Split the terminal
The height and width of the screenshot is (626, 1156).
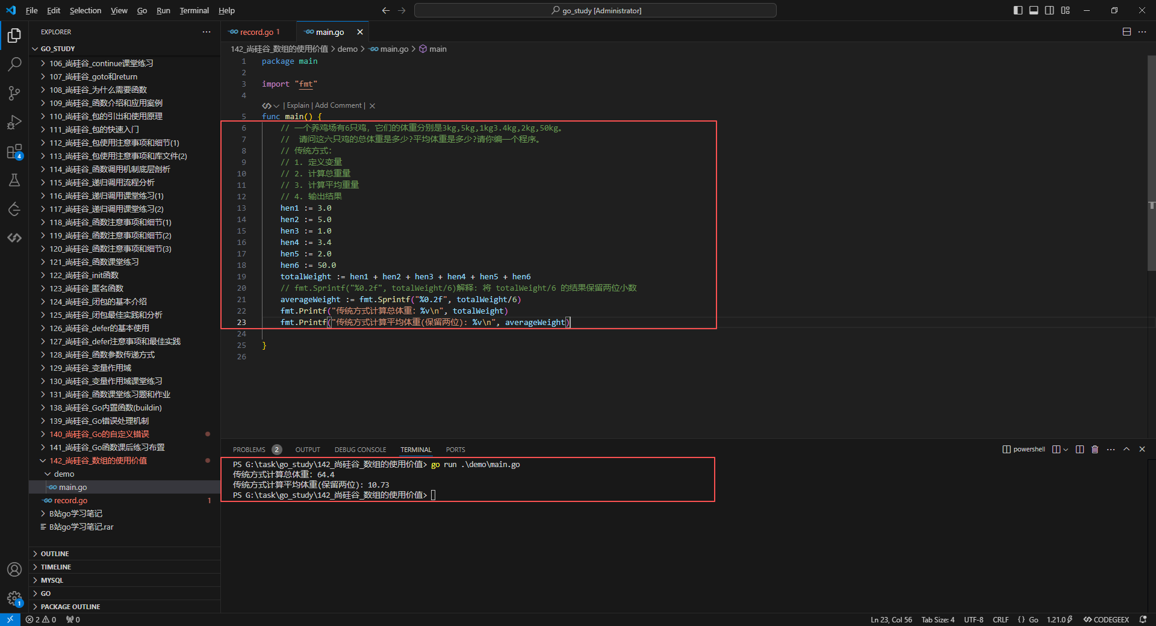tap(1080, 449)
